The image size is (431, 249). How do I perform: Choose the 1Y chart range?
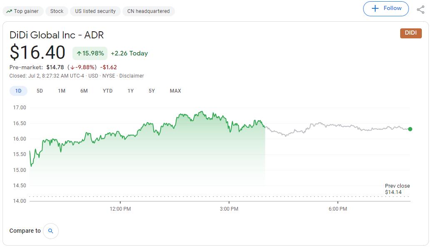(x=130, y=91)
